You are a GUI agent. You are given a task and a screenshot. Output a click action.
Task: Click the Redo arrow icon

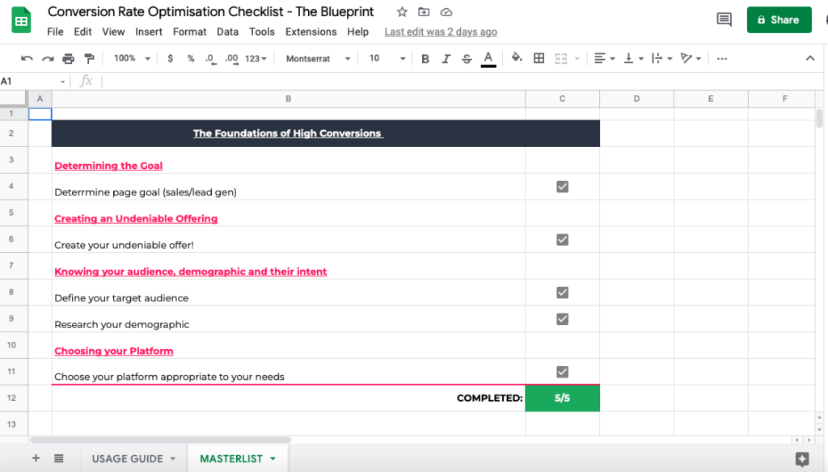[48, 59]
